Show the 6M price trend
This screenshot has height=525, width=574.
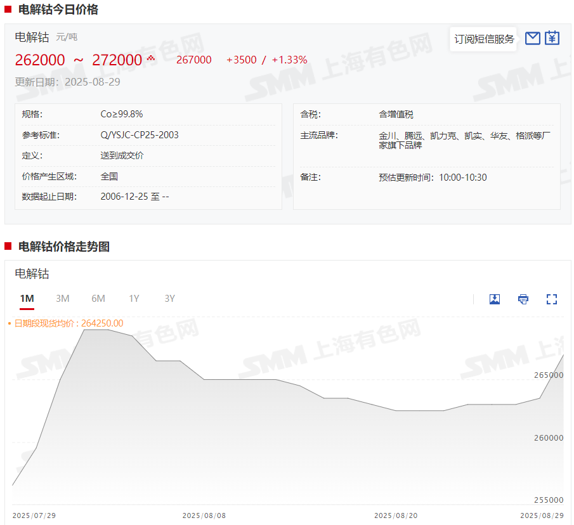point(98,299)
